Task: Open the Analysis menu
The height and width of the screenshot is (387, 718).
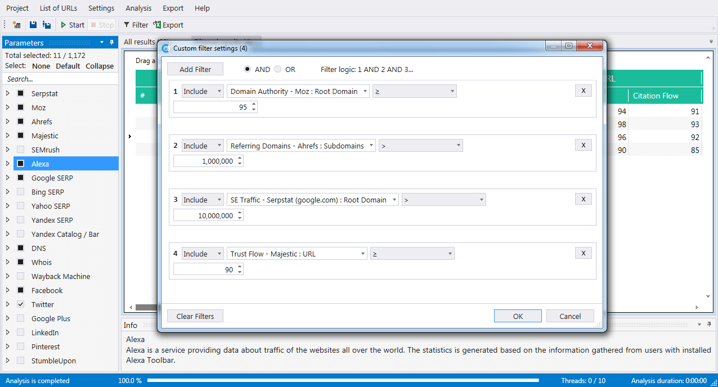Action: [x=138, y=8]
